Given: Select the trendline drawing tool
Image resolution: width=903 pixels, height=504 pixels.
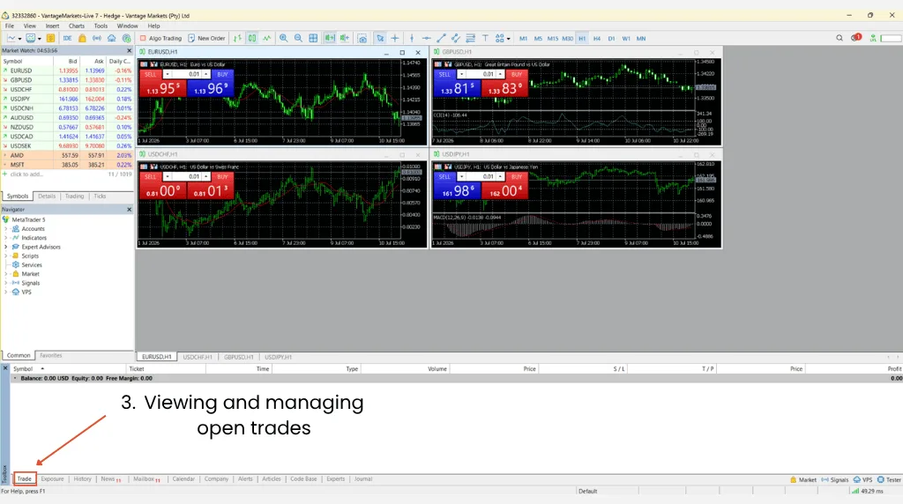Looking at the screenshot, I should pyautogui.click(x=441, y=39).
